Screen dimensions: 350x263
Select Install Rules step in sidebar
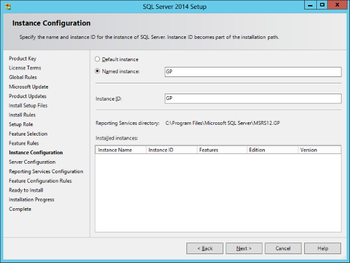(22, 115)
